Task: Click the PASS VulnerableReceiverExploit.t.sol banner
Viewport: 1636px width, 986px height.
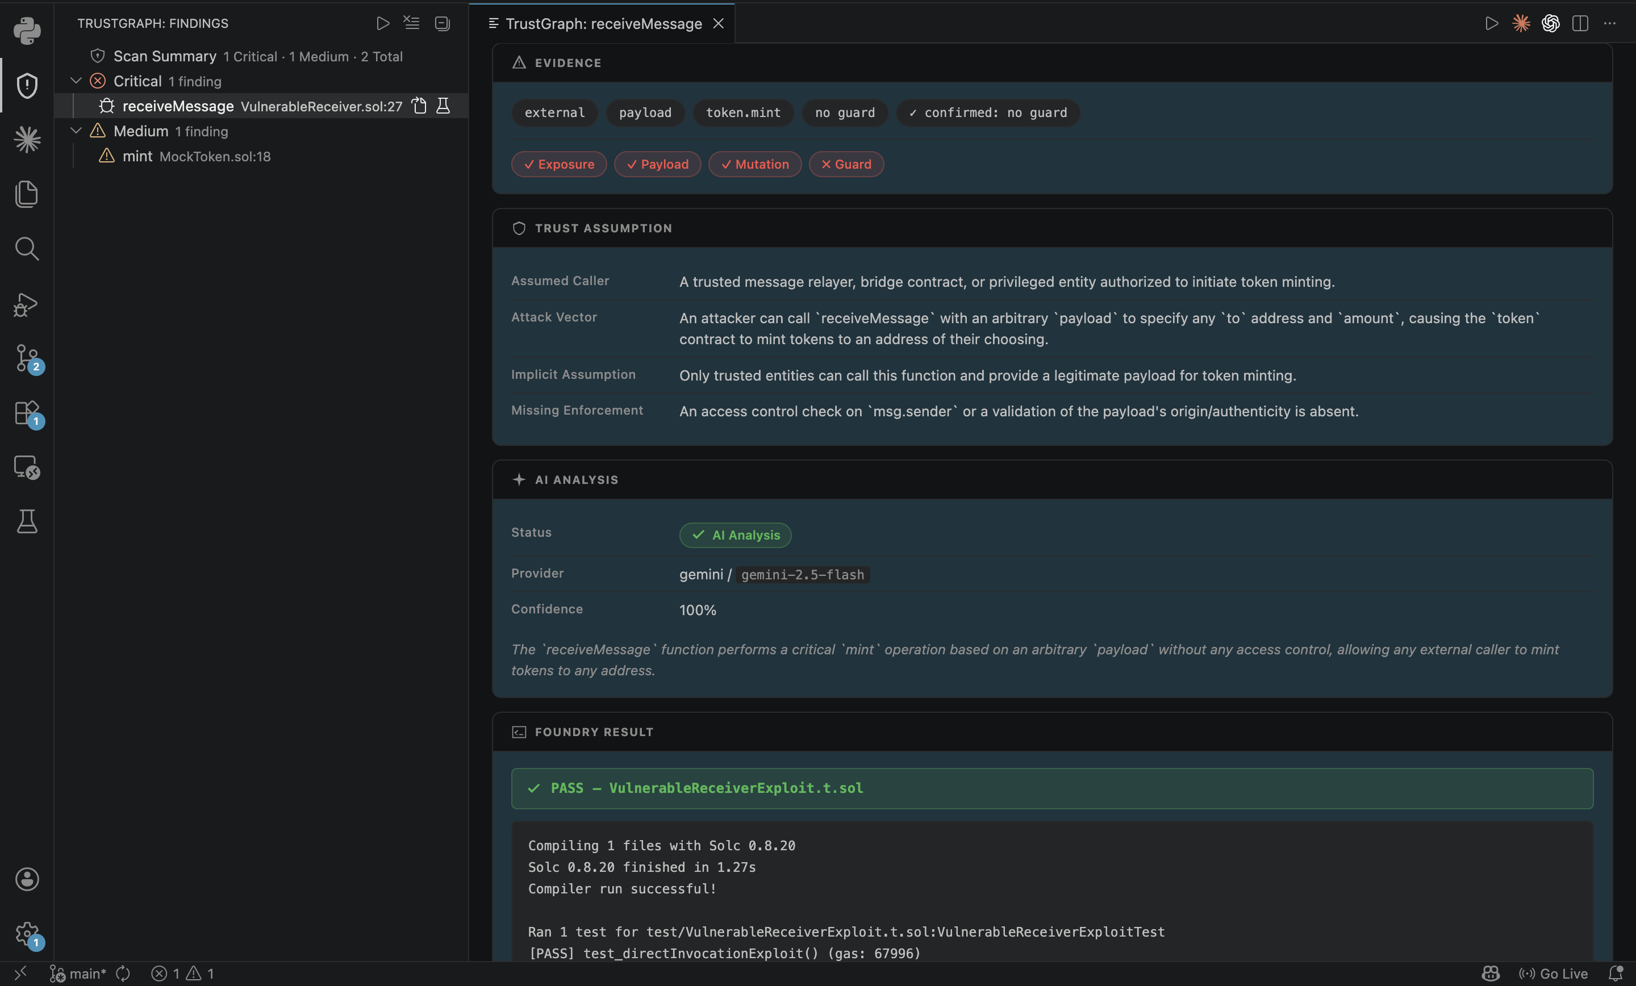Action: 1051,788
